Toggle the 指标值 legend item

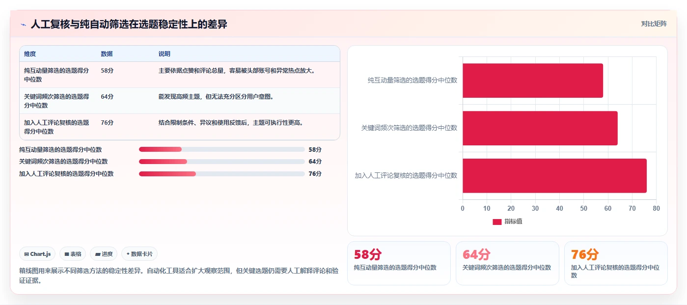click(x=507, y=222)
